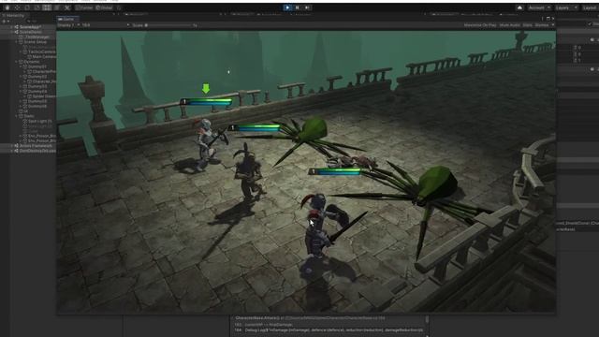The width and height of the screenshot is (599, 337).
Task: Select the SceneDemo scene row
Action: click(31, 32)
